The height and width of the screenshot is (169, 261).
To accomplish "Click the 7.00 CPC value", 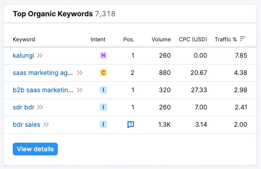I will pos(201,107).
